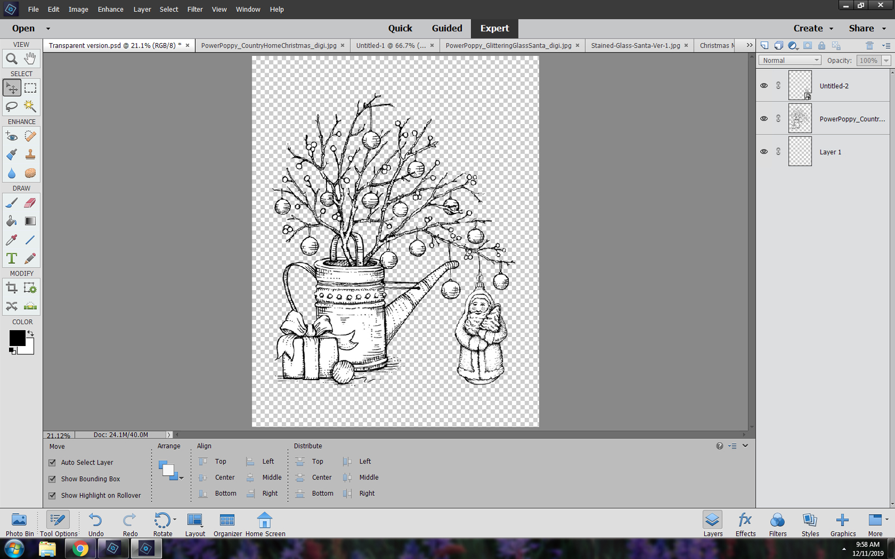Open the blend mode Normal dropdown
Screen dimensions: 895x559
(x=790, y=60)
